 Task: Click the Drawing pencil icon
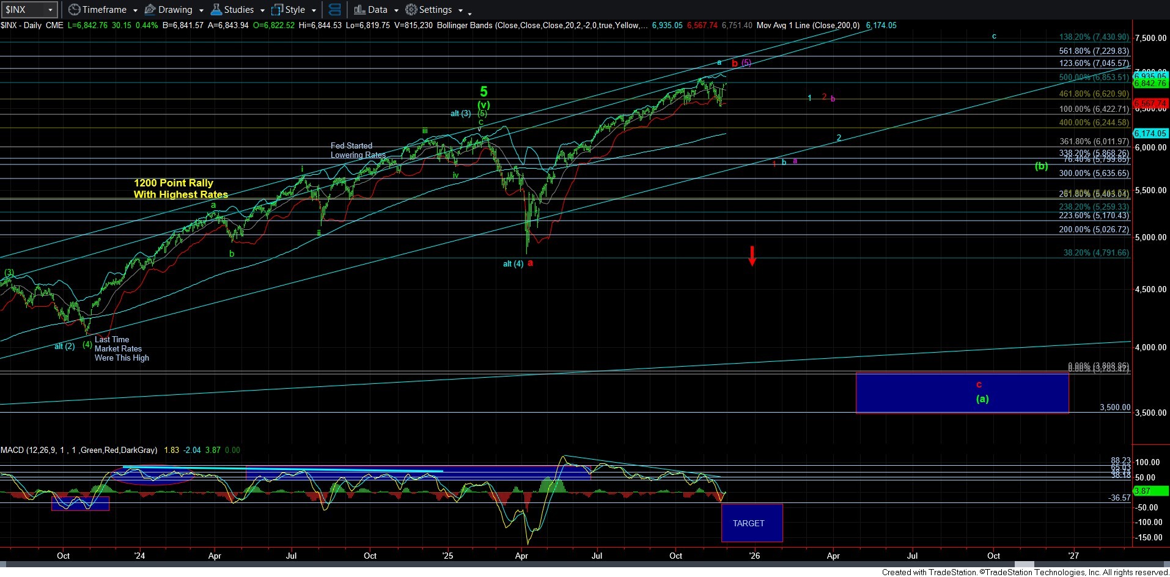(150, 10)
